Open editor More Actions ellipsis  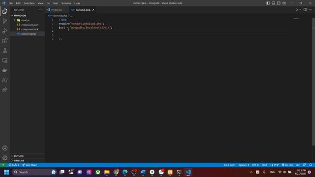pos(311,10)
